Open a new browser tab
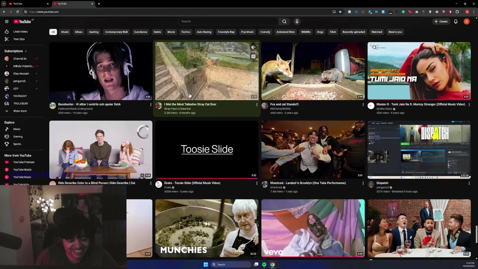This screenshot has width=478, height=269. [x=99, y=4]
